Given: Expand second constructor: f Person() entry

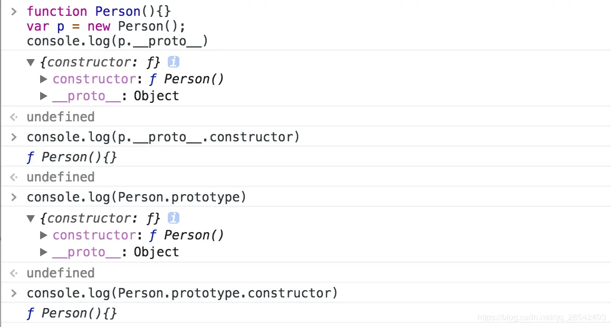Looking at the screenshot, I should [x=44, y=236].
